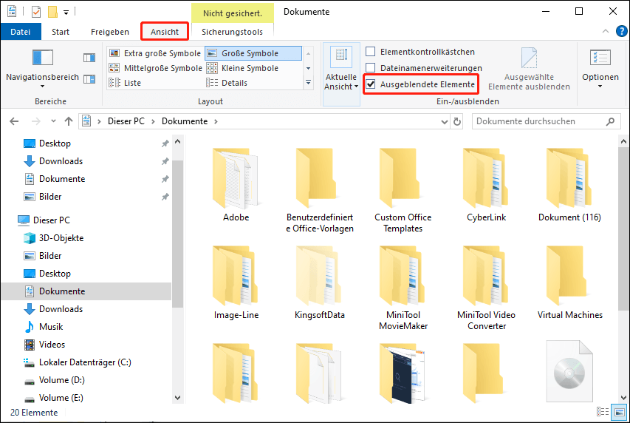
Task: Unpin Downloads from quick access
Action: 165,161
